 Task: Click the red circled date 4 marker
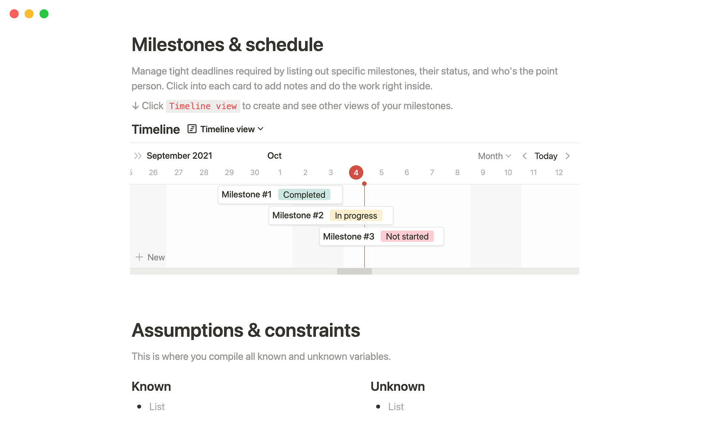pyautogui.click(x=356, y=172)
